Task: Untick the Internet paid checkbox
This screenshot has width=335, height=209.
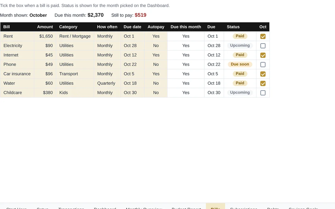Action: point(263,55)
